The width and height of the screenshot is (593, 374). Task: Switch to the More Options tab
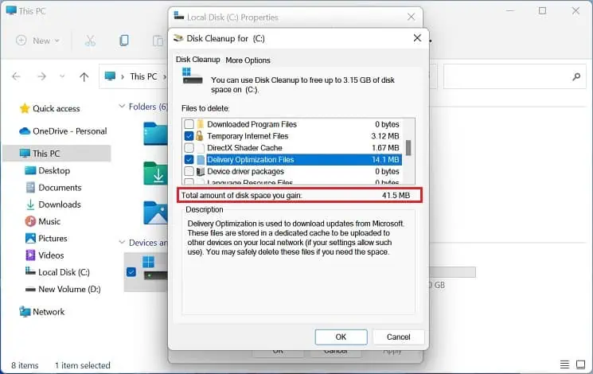pyautogui.click(x=248, y=60)
